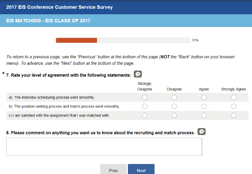Click the EIS Matching section header
This screenshot has height=174, width=252.
point(48,21)
